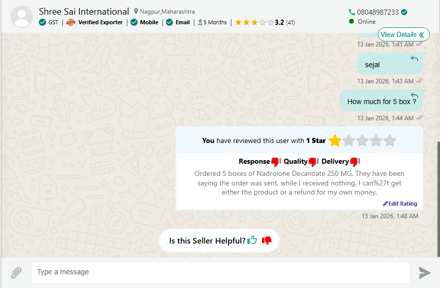Click the GST verified badge
The width and height of the screenshot is (440, 288).
click(x=49, y=22)
